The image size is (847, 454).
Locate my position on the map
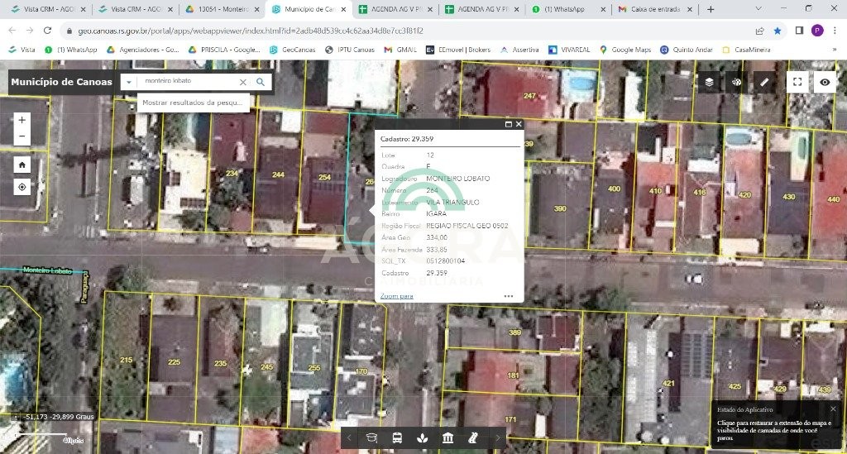click(22, 187)
